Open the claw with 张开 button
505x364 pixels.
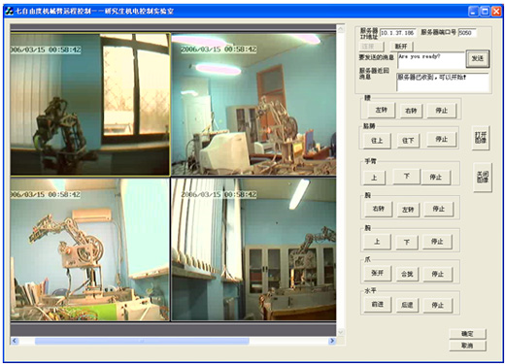pyautogui.click(x=378, y=273)
